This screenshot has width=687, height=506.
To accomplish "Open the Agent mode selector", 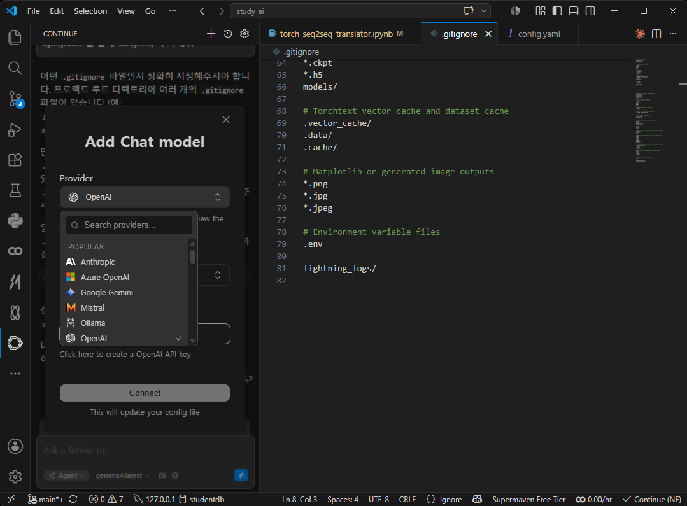I will click(x=67, y=475).
